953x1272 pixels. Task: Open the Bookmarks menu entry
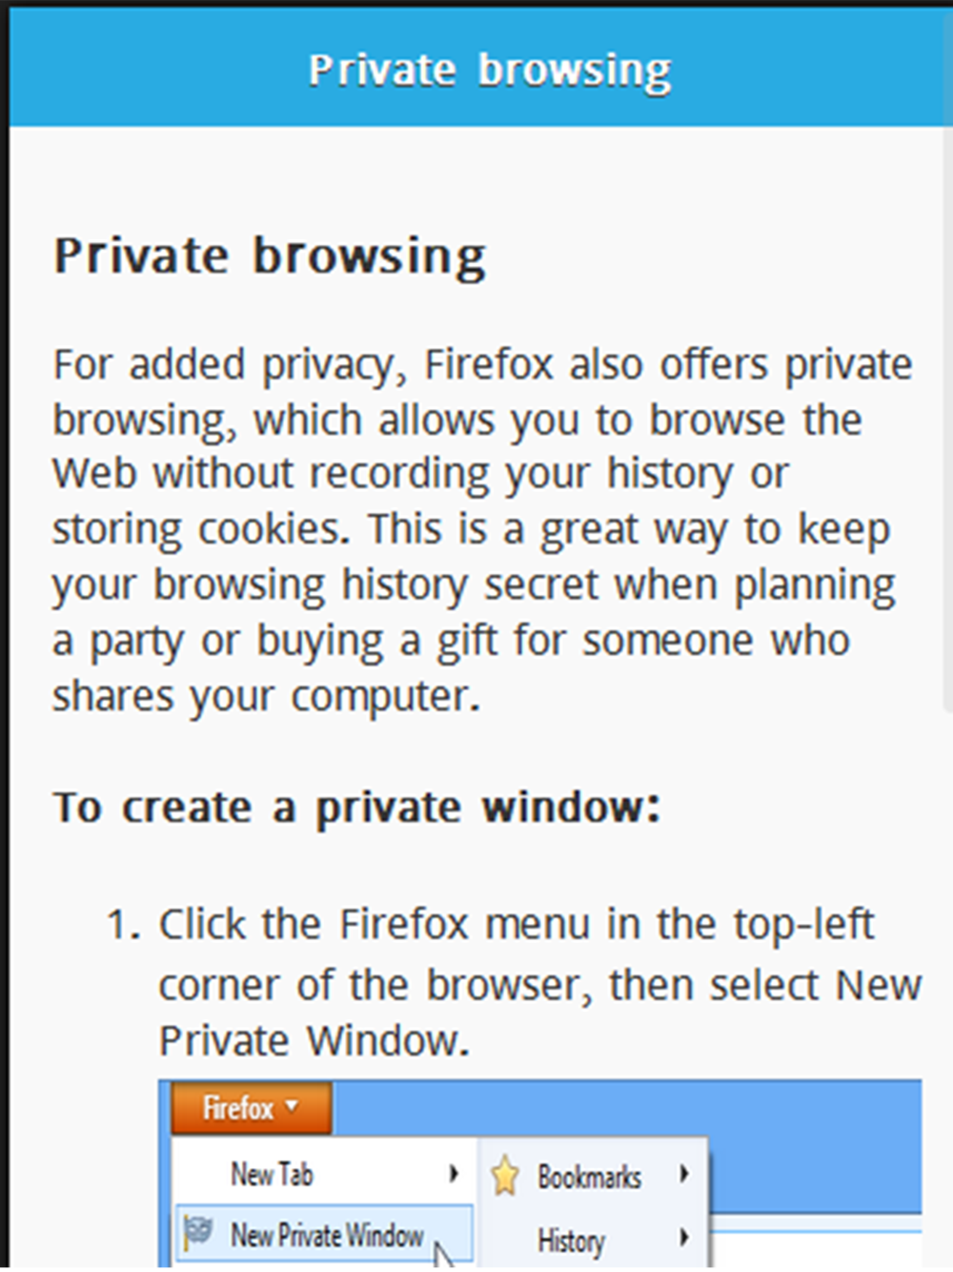(x=589, y=1177)
